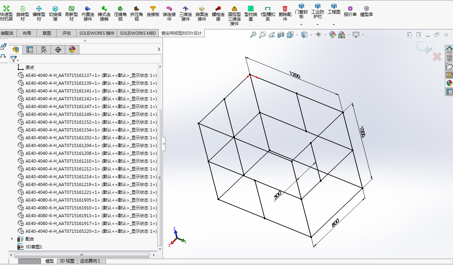Choose the 端面连接件 end-face connector tool
453x265 pixels.
[202, 13]
